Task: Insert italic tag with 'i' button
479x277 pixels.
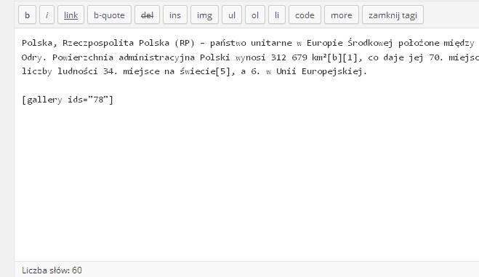Action: [47, 15]
